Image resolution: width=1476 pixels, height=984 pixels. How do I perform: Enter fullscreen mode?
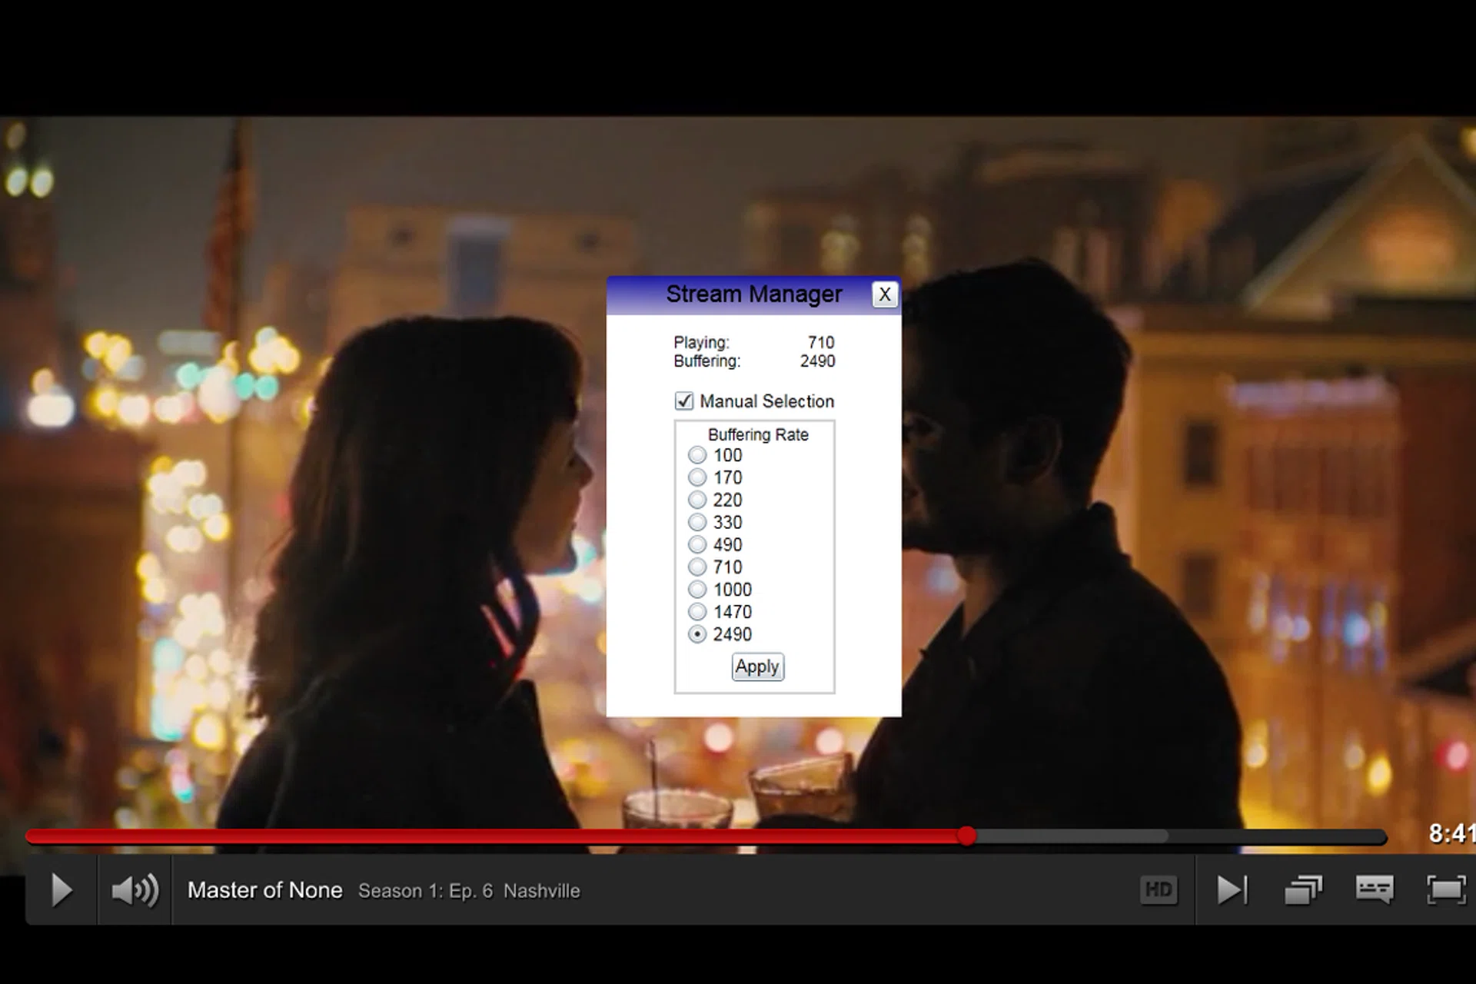[1445, 890]
